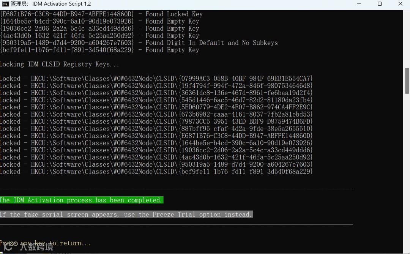
Task: Click Locked line ending {5ED60779-4DE2-4E07-B862-974CA4FF2E9C}
Action: point(156,107)
